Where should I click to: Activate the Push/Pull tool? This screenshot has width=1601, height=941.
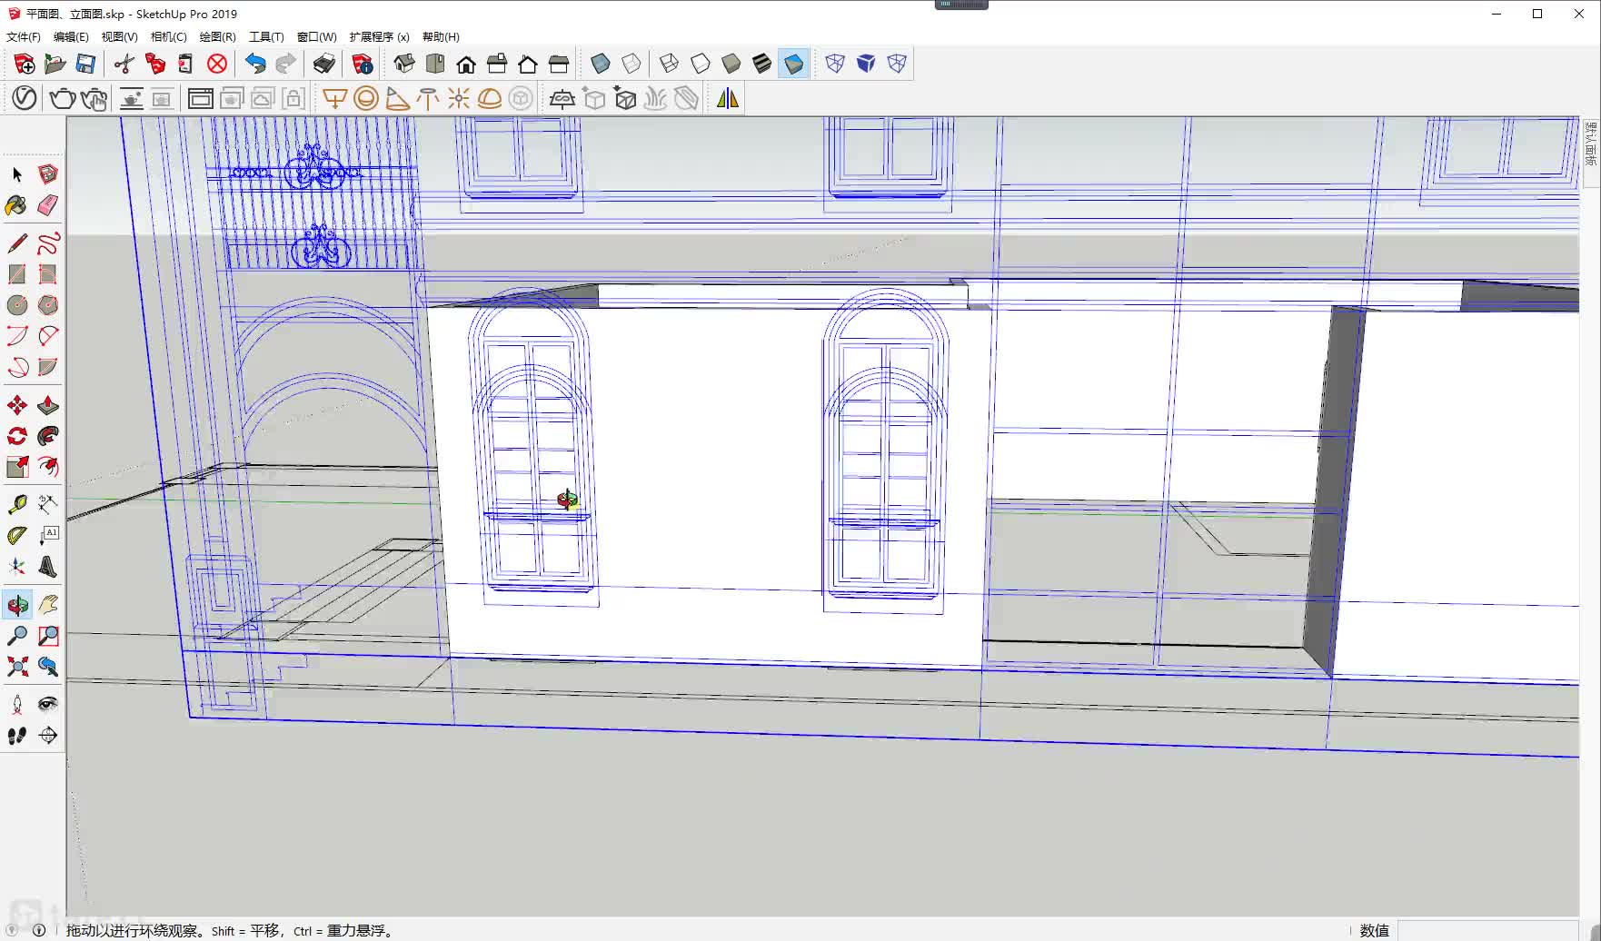[48, 405]
